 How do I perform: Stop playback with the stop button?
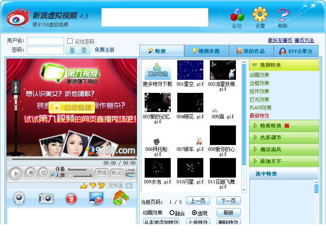point(31,173)
